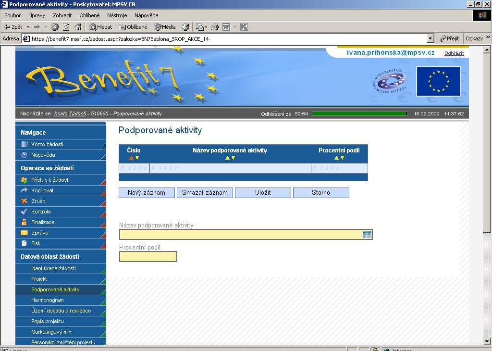The image size is (492, 351).
Task: Open the Média toolbar button
Action: coord(165,27)
